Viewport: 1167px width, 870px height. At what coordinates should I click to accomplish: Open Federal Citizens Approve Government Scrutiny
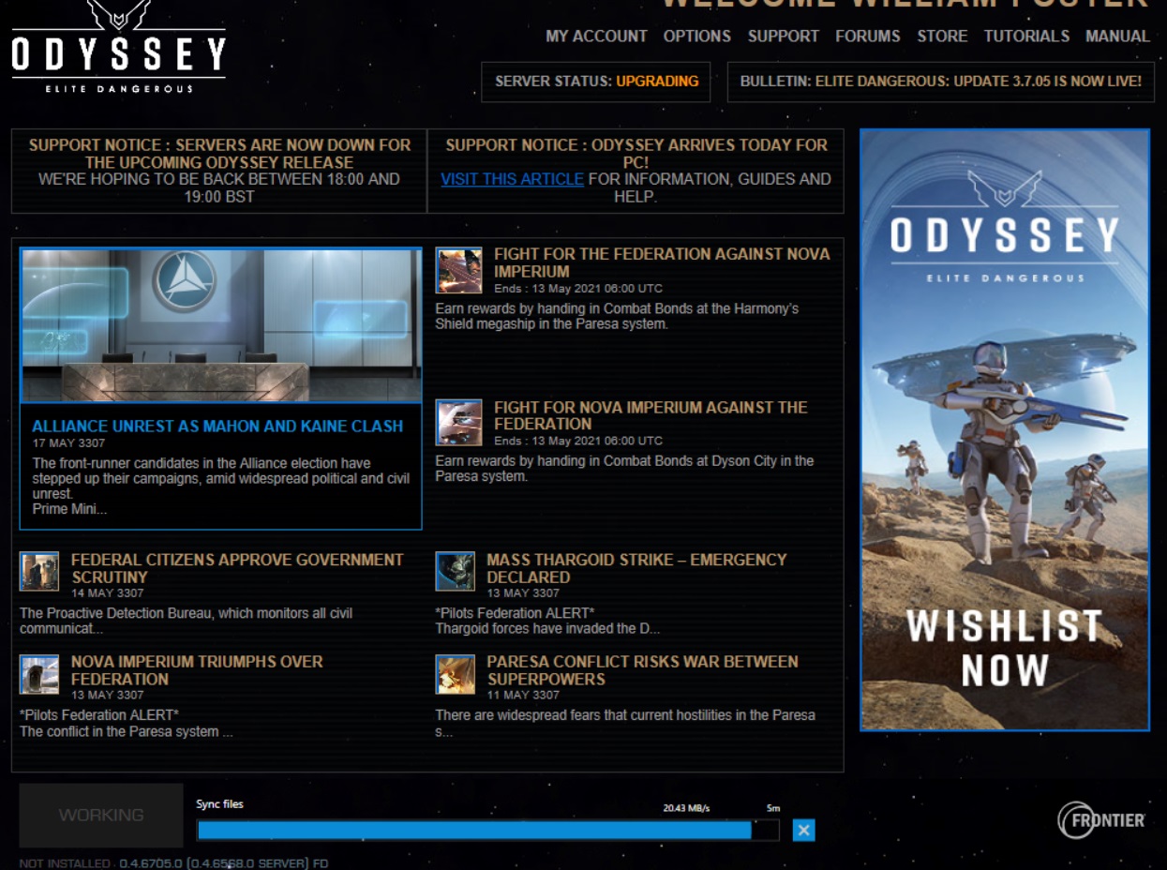pyautogui.click(x=237, y=568)
